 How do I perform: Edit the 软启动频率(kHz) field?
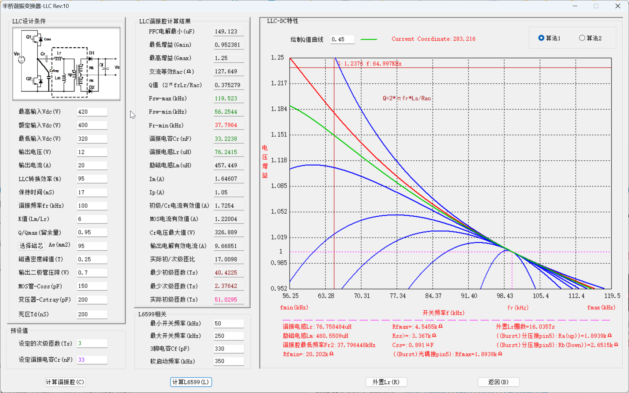(228, 361)
